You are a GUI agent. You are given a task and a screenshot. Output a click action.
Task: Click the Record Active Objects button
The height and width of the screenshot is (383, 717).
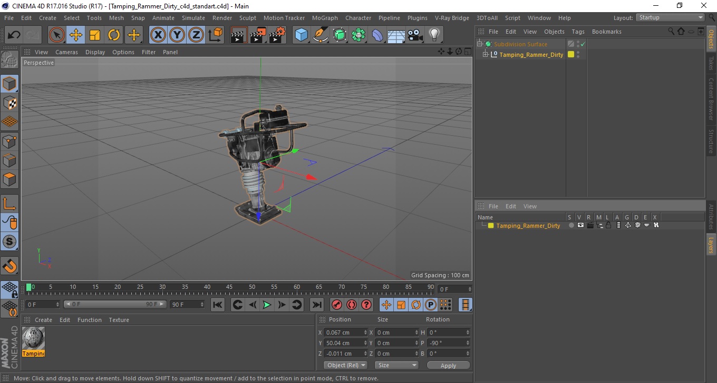tap(337, 305)
